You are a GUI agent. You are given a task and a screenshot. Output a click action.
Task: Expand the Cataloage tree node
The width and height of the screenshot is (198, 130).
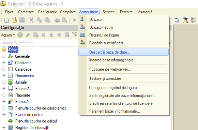pyautogui.click(x=4, y=69)
